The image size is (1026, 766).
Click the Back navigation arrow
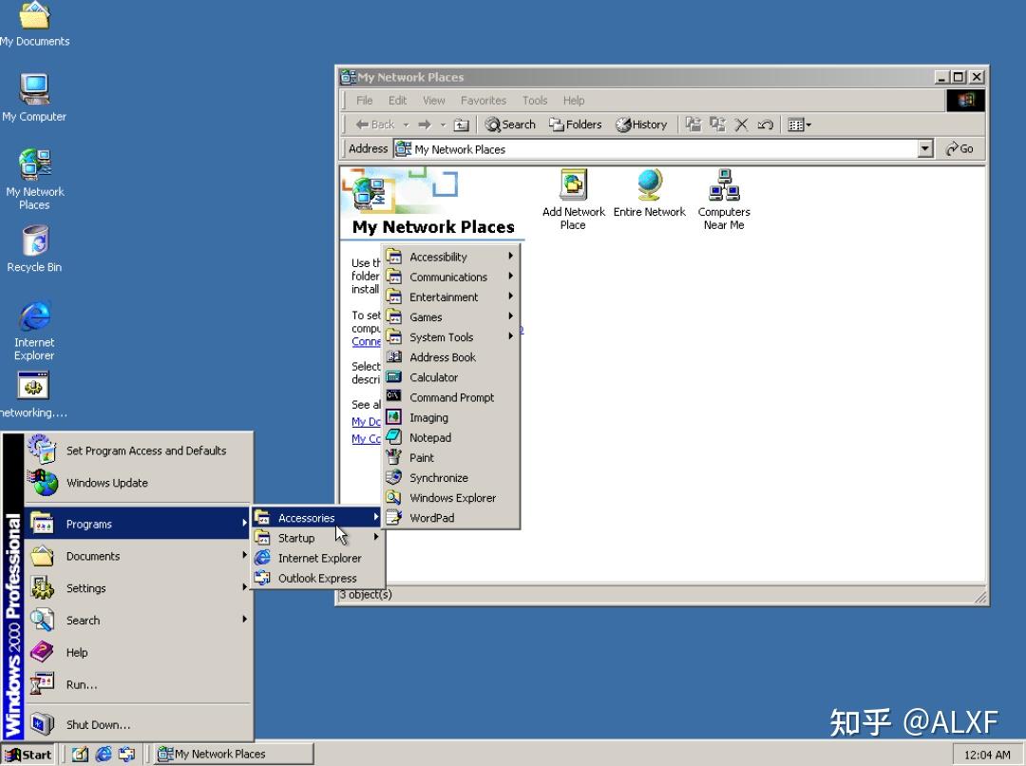click(375, 124)
